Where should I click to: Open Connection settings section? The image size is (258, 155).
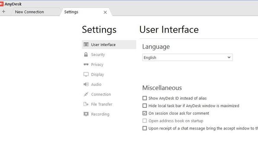(x=109, y=94)
